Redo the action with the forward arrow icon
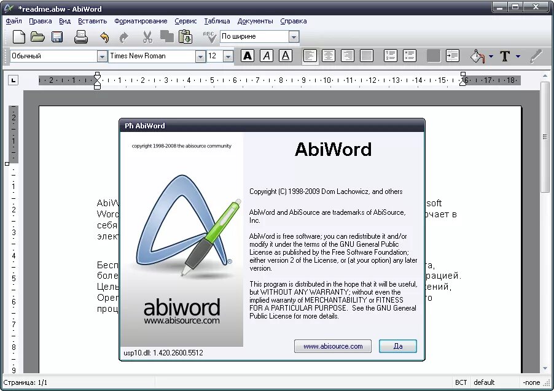The width and height of the screenshot is (554, 391). click(x=123, y=37)
